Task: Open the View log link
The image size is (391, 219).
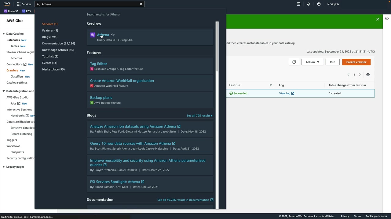Action: pyautogui.click(x=287, y=93)
